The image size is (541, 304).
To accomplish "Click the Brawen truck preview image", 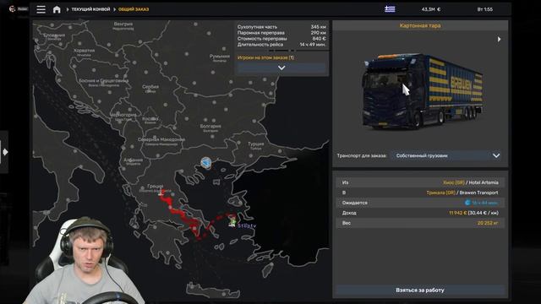I will coord(422,91).
